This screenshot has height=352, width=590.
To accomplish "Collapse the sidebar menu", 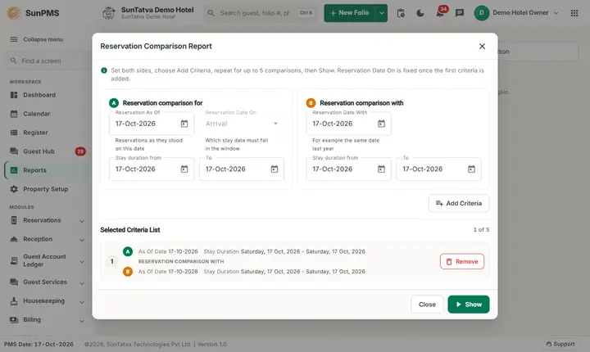I will (37, 39).
